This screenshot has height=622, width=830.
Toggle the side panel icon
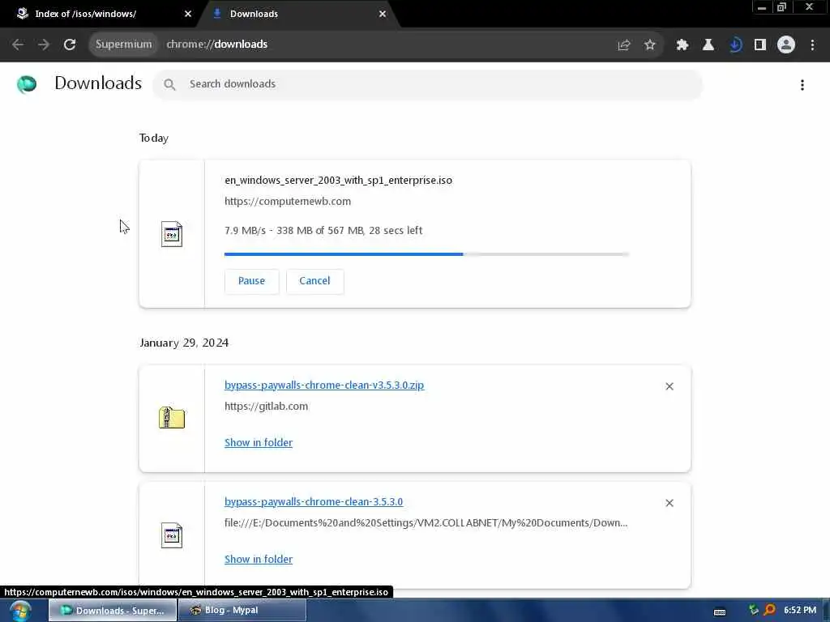pos(760,45)
